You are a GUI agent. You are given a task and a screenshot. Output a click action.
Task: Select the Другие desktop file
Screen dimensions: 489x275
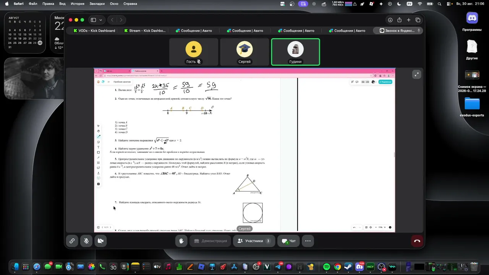pos(472,50)
